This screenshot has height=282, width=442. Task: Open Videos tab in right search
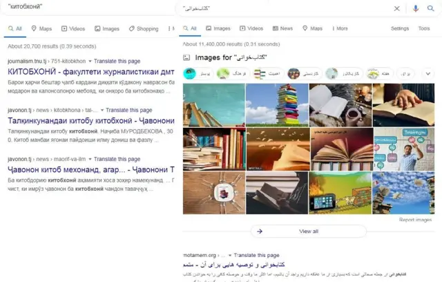click(251, 28)
